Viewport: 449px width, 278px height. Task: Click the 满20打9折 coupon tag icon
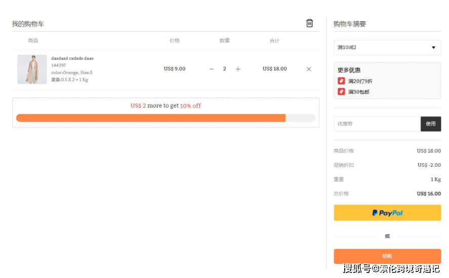(x=341, y=81)
